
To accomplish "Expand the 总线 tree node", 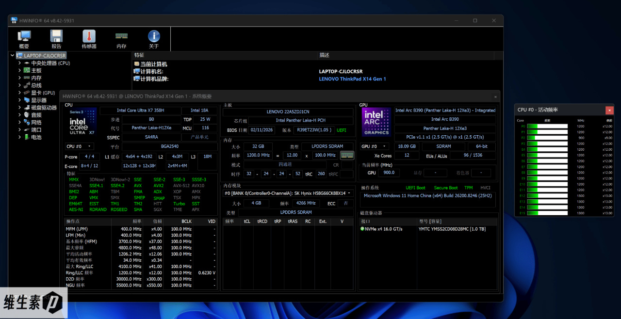I will coord(19,85).
